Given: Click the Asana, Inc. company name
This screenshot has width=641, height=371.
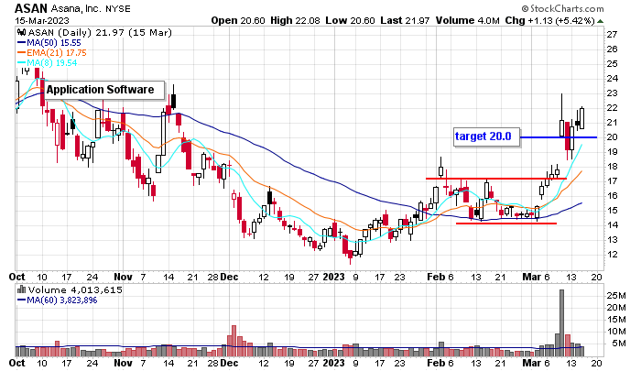Looking at the screenshot, I should coord(75,8).
